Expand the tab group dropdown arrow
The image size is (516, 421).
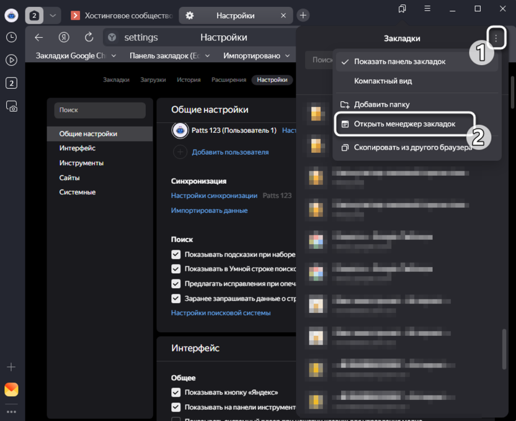(53, 16)
